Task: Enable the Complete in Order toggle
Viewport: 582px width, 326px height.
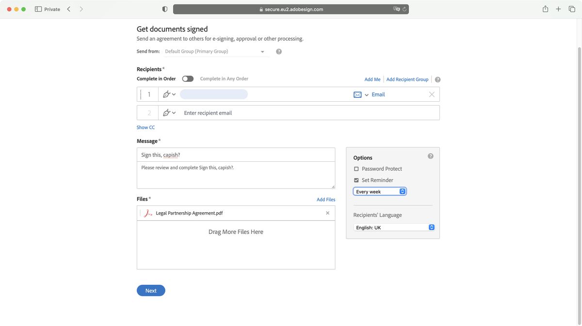Action: coord(188,78)
